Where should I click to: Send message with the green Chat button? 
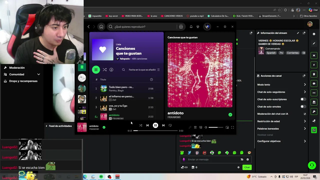point(247,167)
